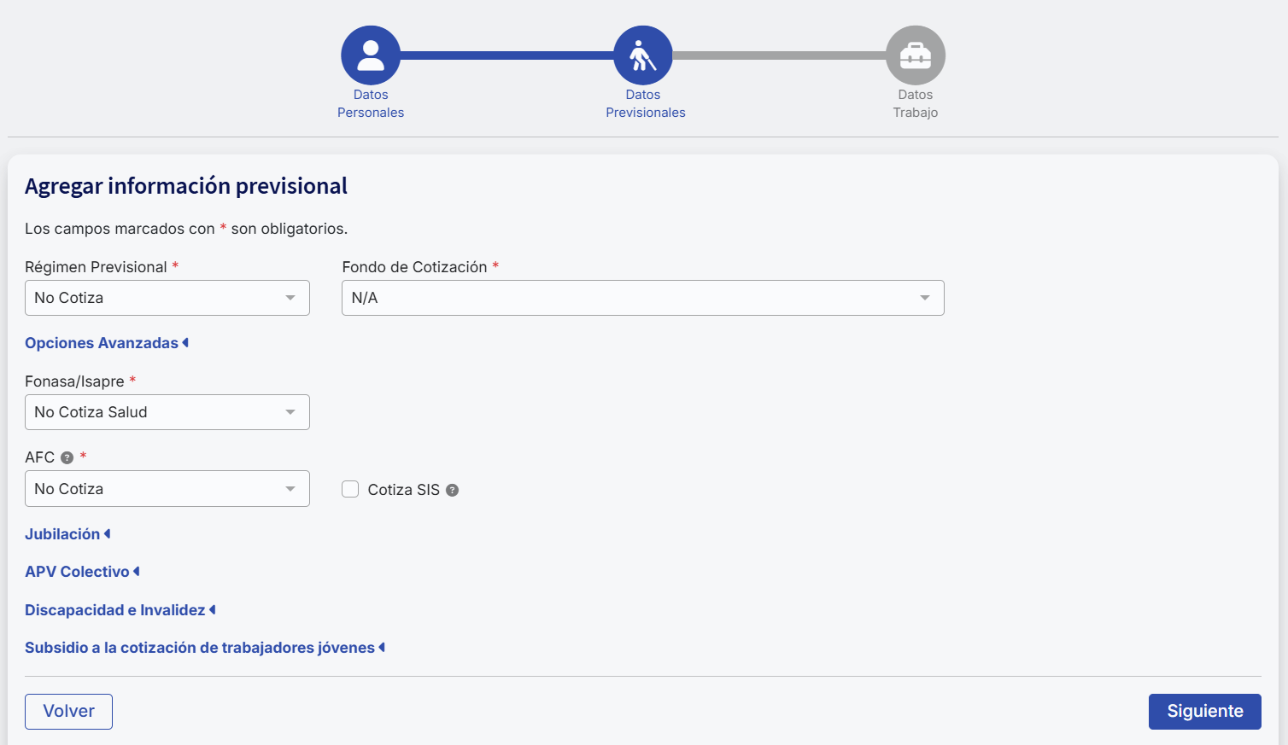Image resolution: width=1288 pixels, height=745 pixels.
Task: Expand the Opciones Avanzadas section
Action: (106, 343)
